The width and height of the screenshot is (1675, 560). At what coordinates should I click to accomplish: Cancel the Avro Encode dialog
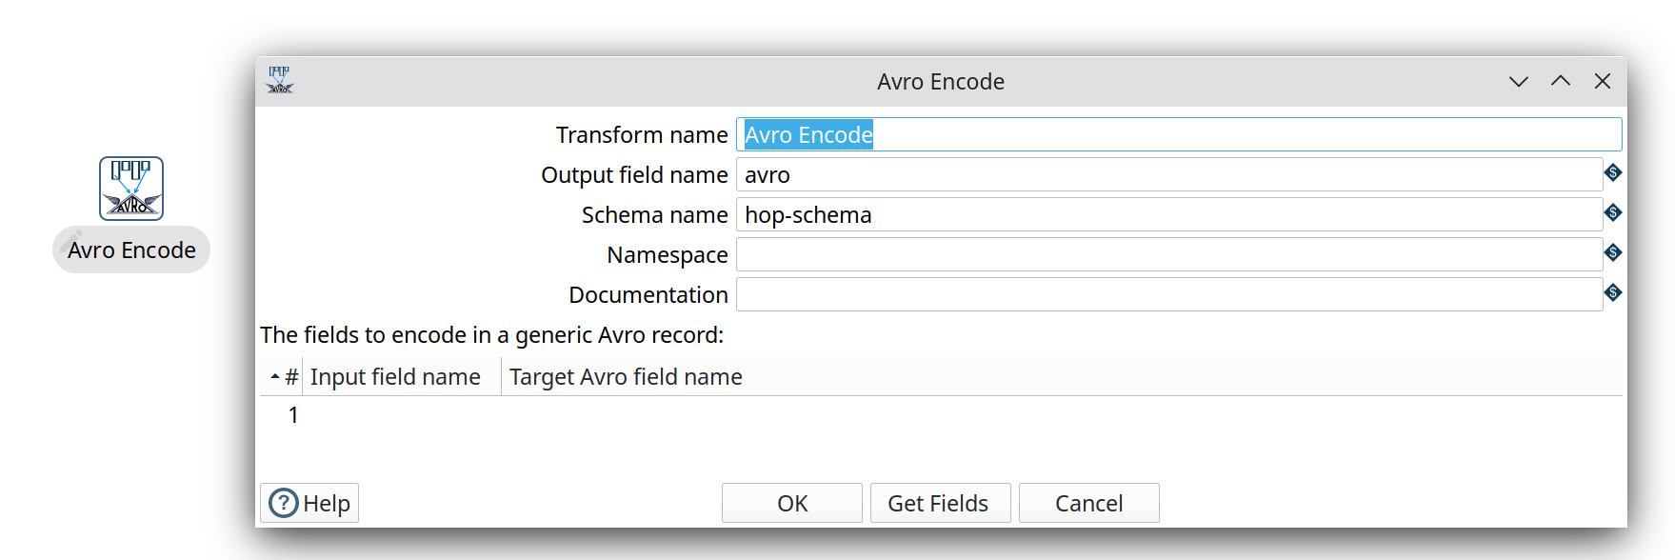tap(1088, 503)
